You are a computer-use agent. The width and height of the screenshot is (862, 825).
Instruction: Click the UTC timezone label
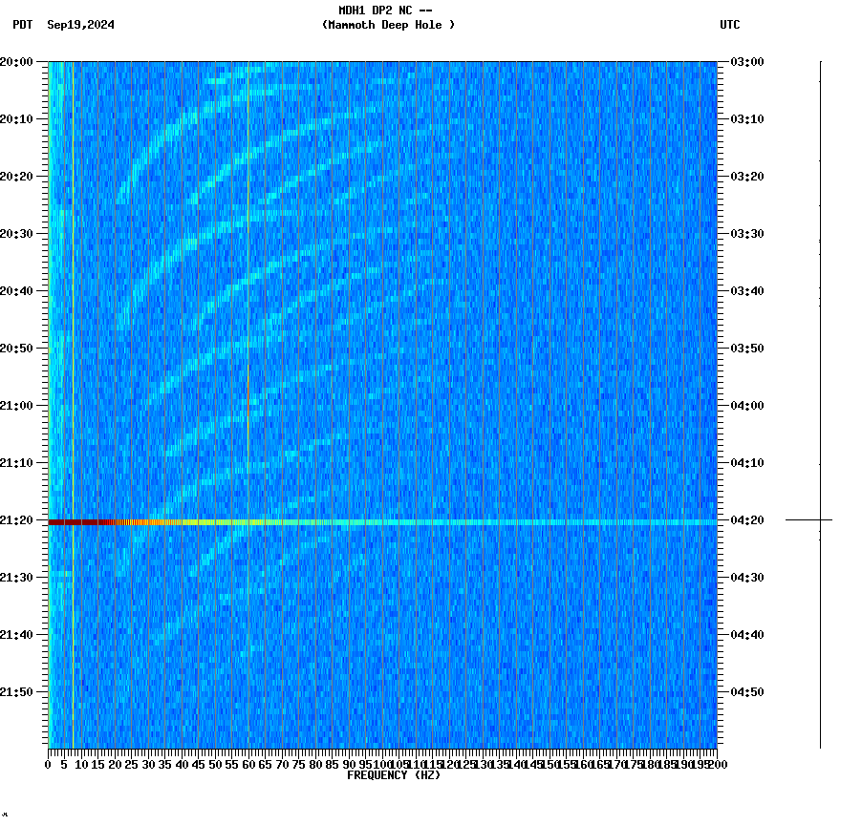[731, 26]
